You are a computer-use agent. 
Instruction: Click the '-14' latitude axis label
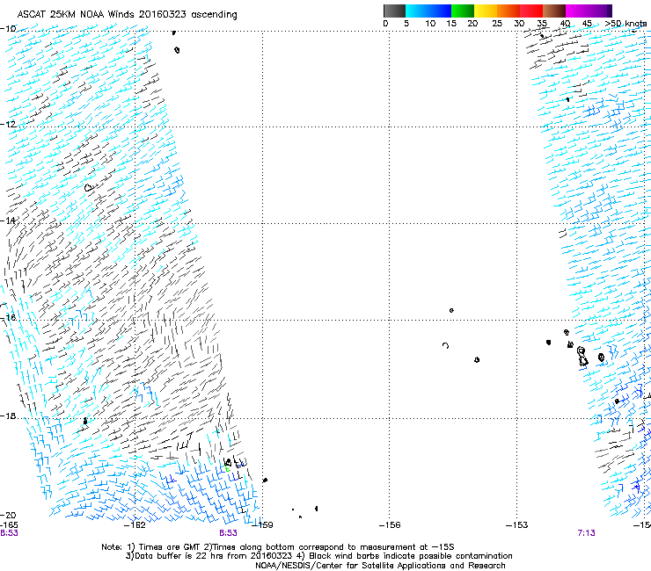click(x=8, y=220)
